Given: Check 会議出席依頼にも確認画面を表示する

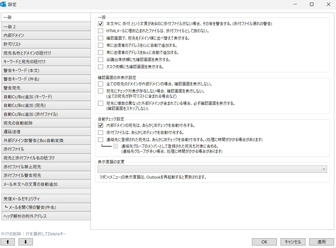Looking at the screenshot, I should [x=101, y=60].
